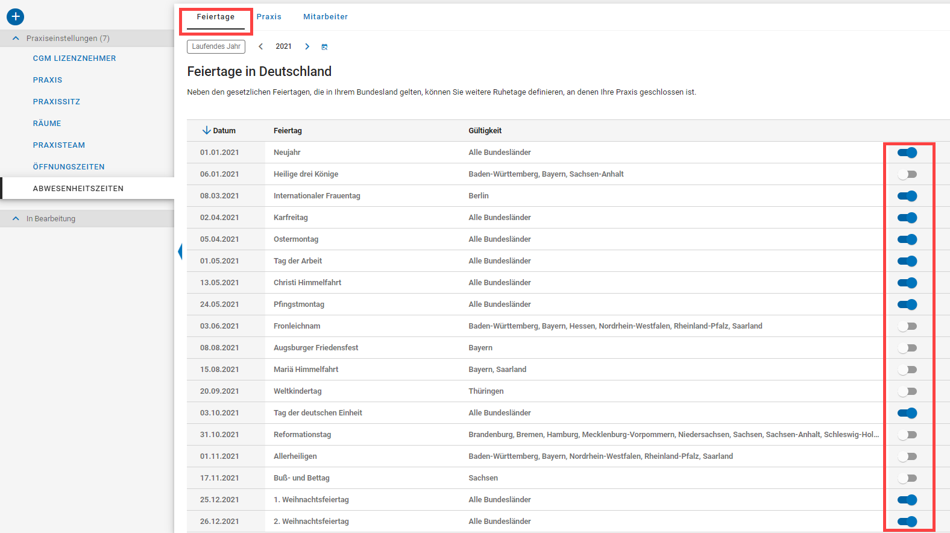Open CGM LIZENZNEHMER settings
This screenshot has height=533, width=950.
(x=75, y=58)
